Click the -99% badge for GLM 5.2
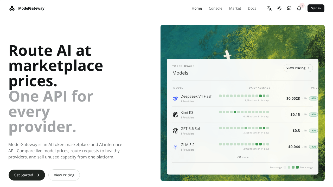The image size is (333, 187). [313, 147]
